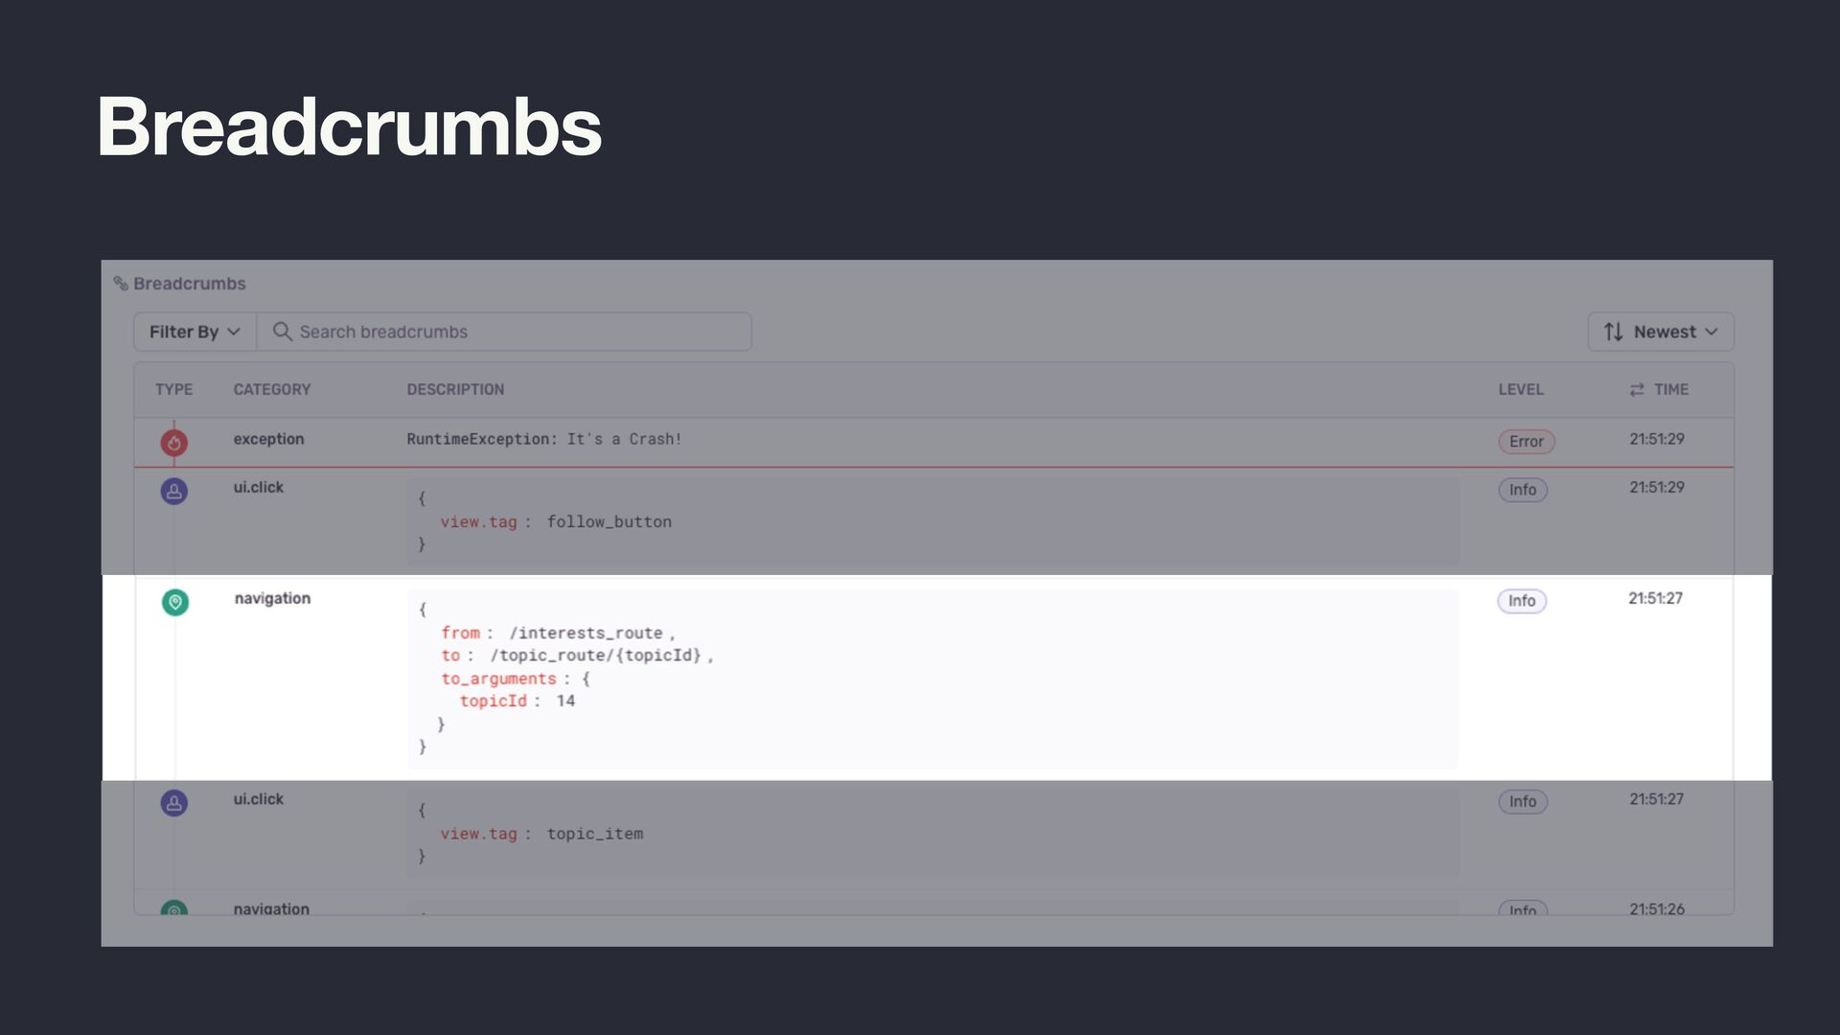Screen dimensions: 1840x1035
Task: Expand the Newest sort dropdown
Action: 1661,332
